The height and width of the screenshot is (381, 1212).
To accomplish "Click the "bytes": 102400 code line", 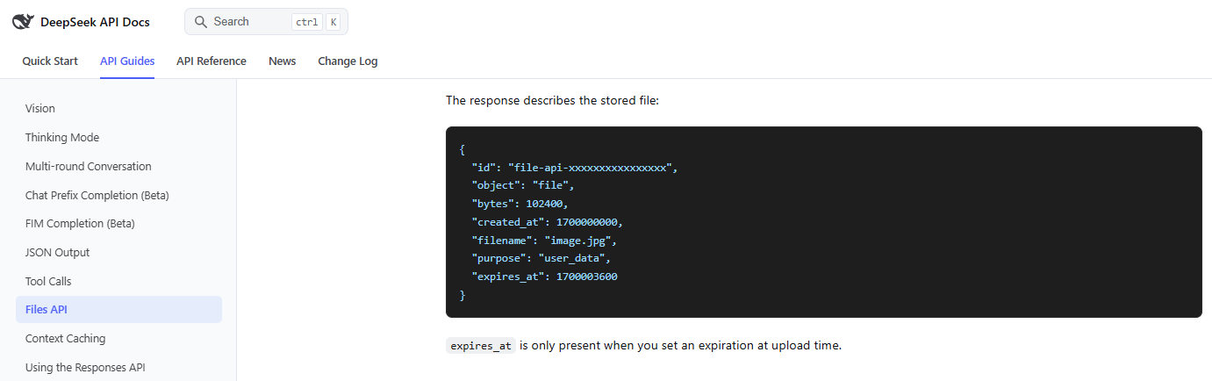I will [x=520, y=204].
